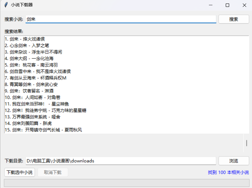252x188 pixels.
Task: Focus the 搜索小说 input field
Action: click(x=121, y=19)
